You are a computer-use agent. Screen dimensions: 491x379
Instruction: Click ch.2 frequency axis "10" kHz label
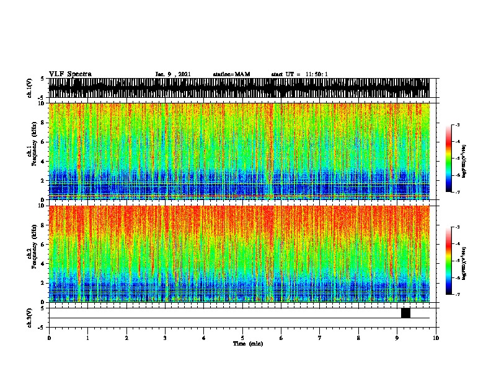click(x=43, y=206)
